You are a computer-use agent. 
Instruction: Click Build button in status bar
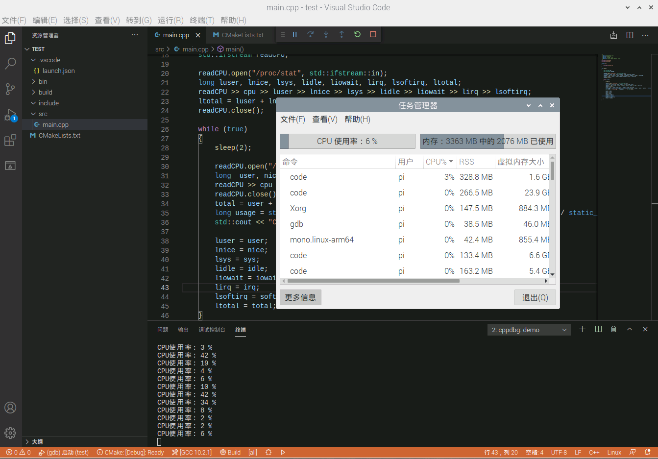[230, 452]
